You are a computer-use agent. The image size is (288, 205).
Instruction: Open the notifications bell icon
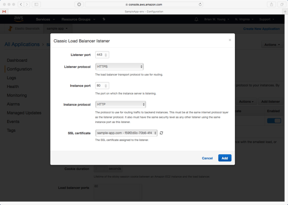click(x=196, y=19)
